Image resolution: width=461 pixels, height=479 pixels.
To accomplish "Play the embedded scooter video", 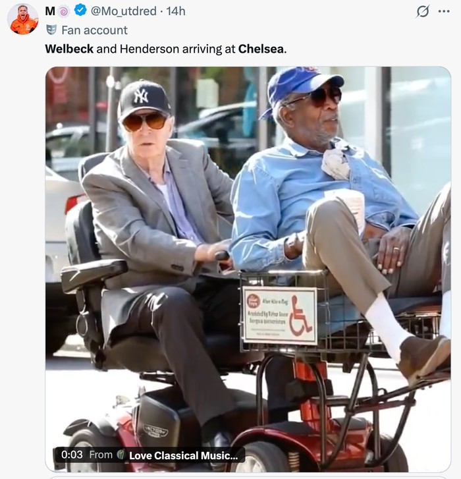I will tap(248, 269).
